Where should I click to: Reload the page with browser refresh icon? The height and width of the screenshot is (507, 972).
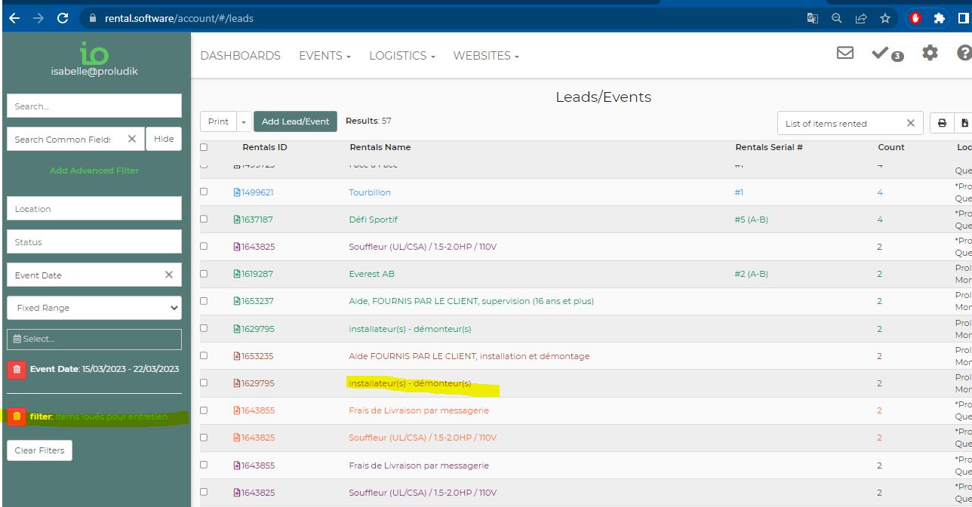[63, 18]
